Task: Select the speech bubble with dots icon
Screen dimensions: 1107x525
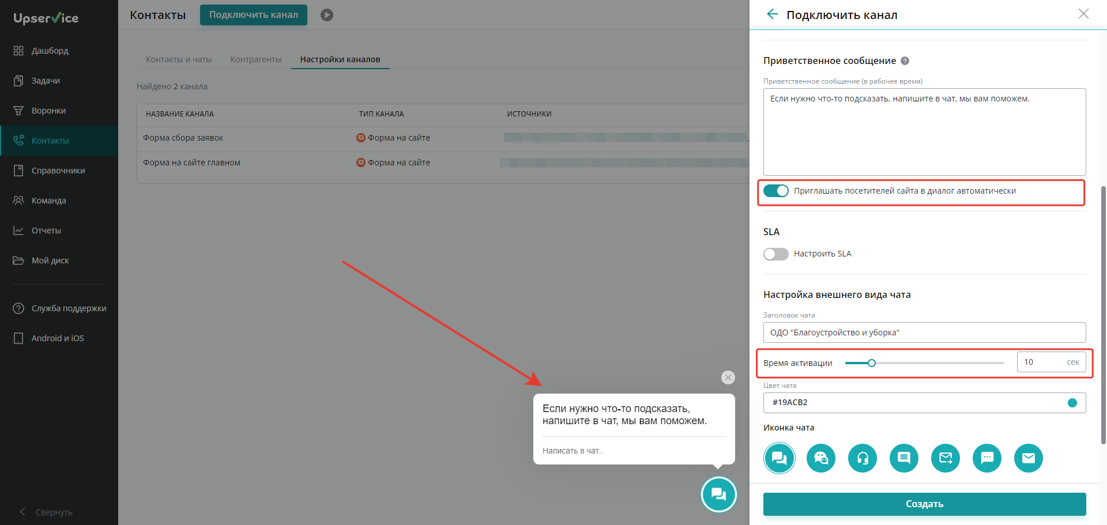Action: [987, 458]
